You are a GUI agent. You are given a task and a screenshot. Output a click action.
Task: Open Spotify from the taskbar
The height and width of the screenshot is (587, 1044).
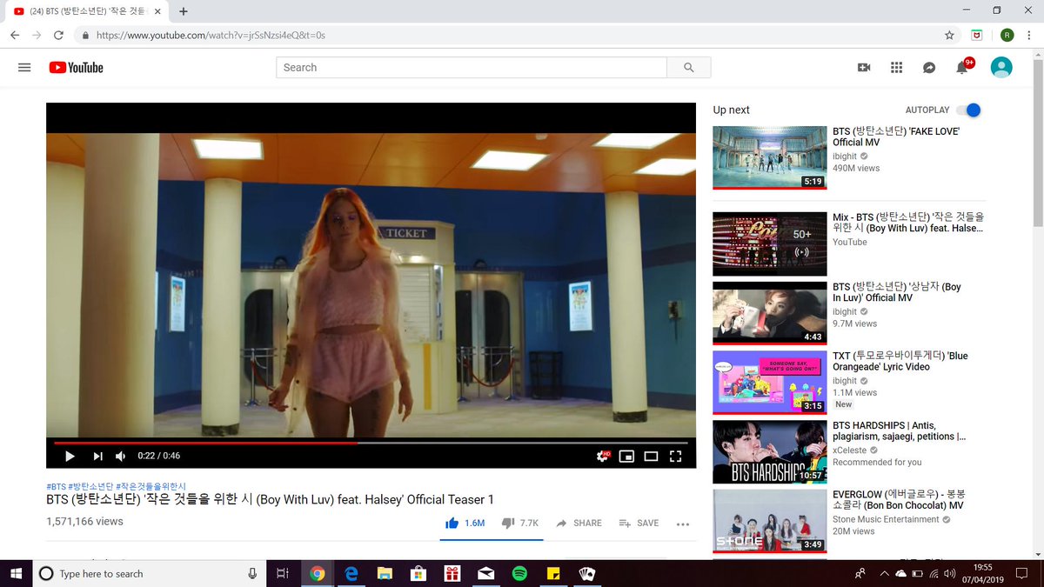coord(519,573)
